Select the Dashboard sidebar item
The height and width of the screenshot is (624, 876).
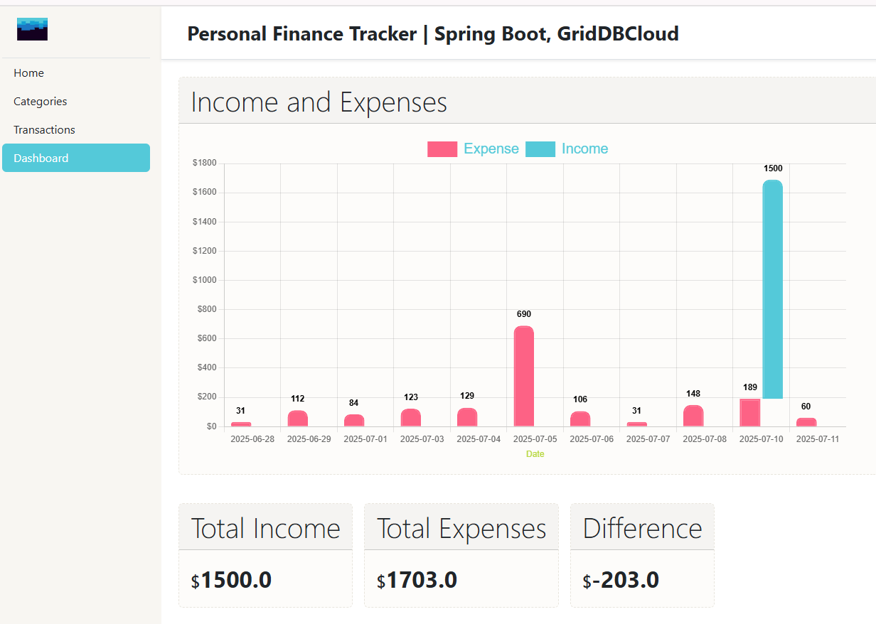tap(76, 158)
